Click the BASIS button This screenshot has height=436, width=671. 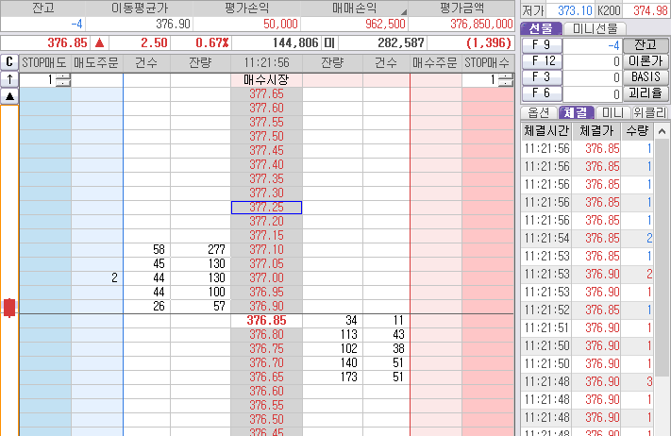646,77
